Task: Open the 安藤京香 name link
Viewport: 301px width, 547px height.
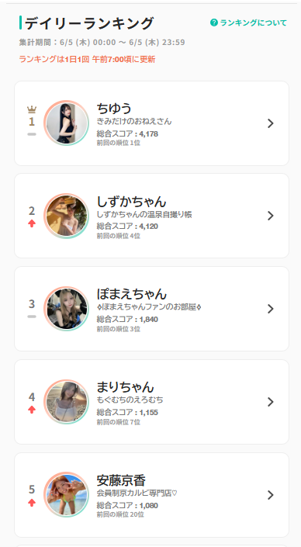Action: (x=121, y=480)
